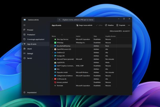160x107 pixels.
Task: Click the Servizi sidebar icon
Action: (x=24, y=58)
